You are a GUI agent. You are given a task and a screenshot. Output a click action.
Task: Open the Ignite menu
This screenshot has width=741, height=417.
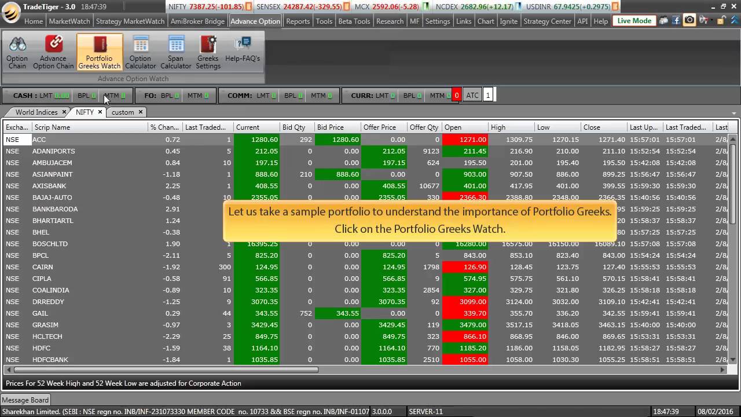click(509, 21)
